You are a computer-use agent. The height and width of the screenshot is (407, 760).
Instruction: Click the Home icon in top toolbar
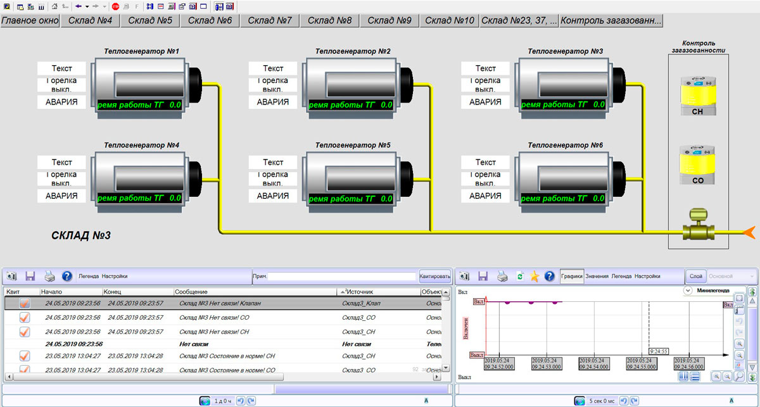pyautogui.click(x=54, y=6)
